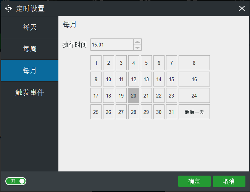Choose day 15 in the grid

pos(171,79)
